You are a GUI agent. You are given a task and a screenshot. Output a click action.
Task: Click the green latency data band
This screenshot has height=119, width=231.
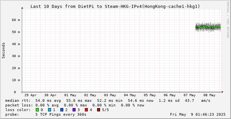[208, 27]
